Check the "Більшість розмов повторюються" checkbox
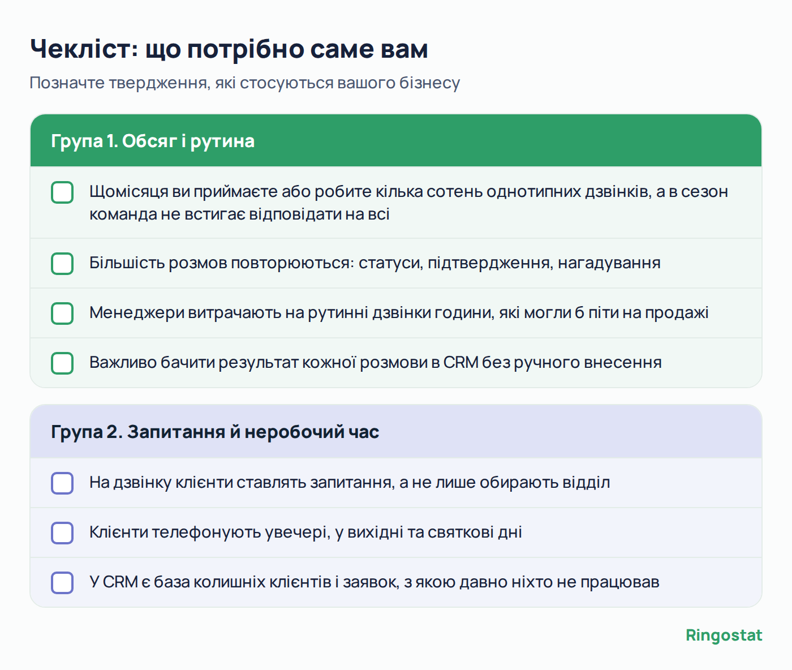 [x=62, y=264]
